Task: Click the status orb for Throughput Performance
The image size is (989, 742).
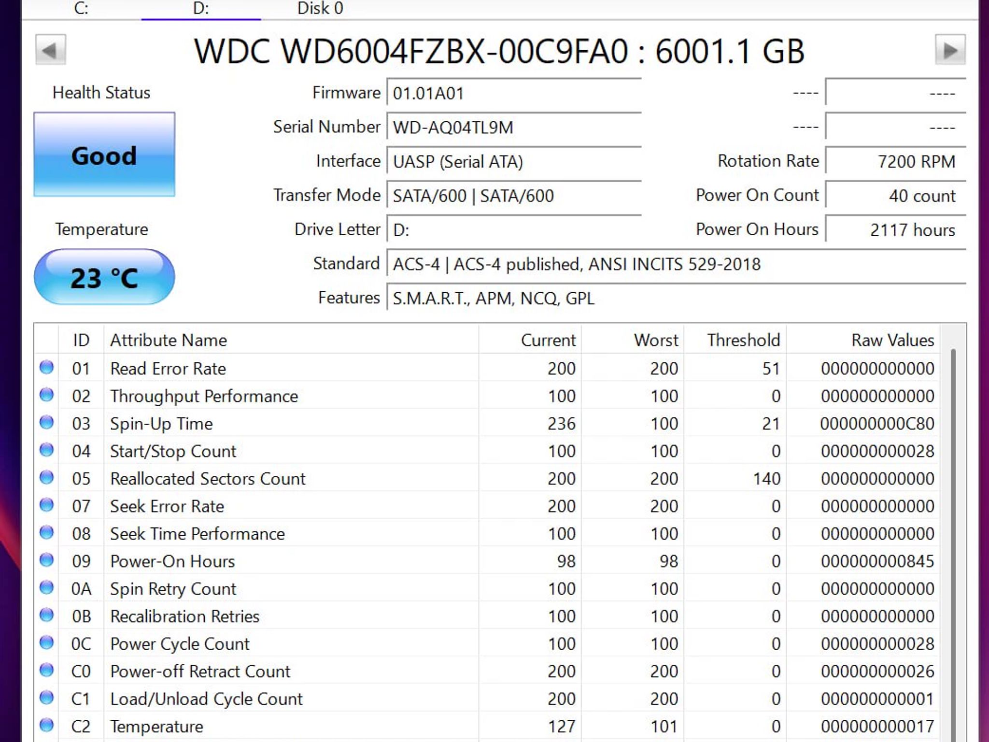Action: pos(47,395)
